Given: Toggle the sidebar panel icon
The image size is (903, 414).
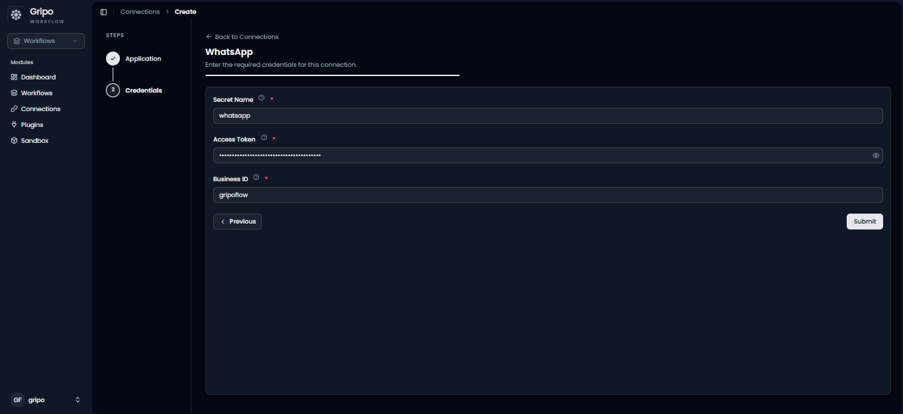Looking at the screenshot, I should [x=103, y=12].
